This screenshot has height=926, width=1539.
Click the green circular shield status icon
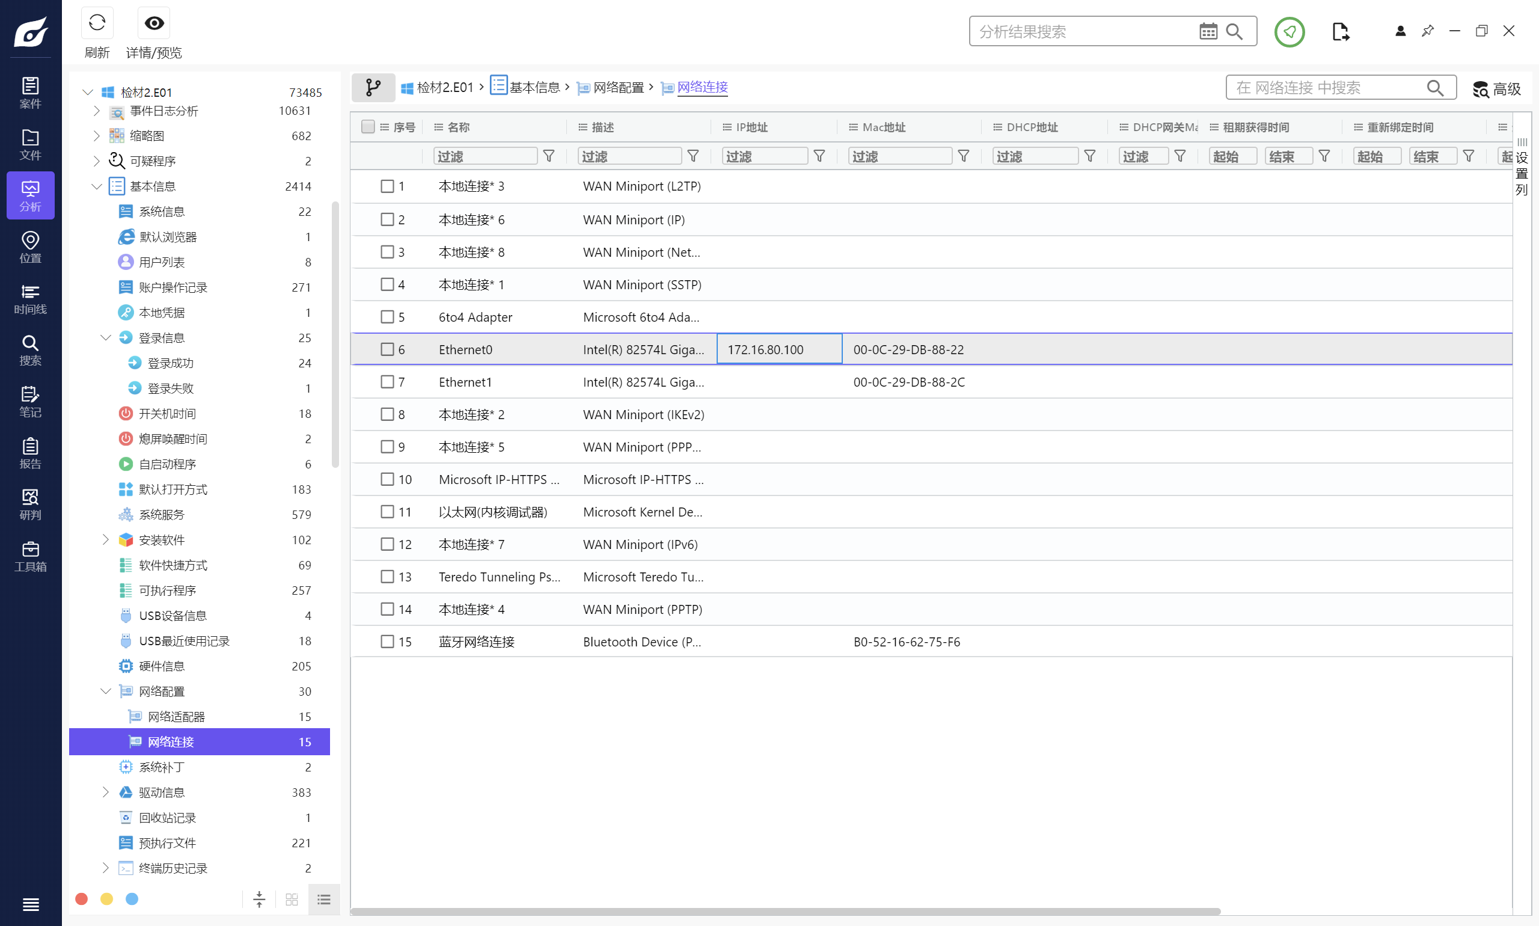click(1290, 31)
